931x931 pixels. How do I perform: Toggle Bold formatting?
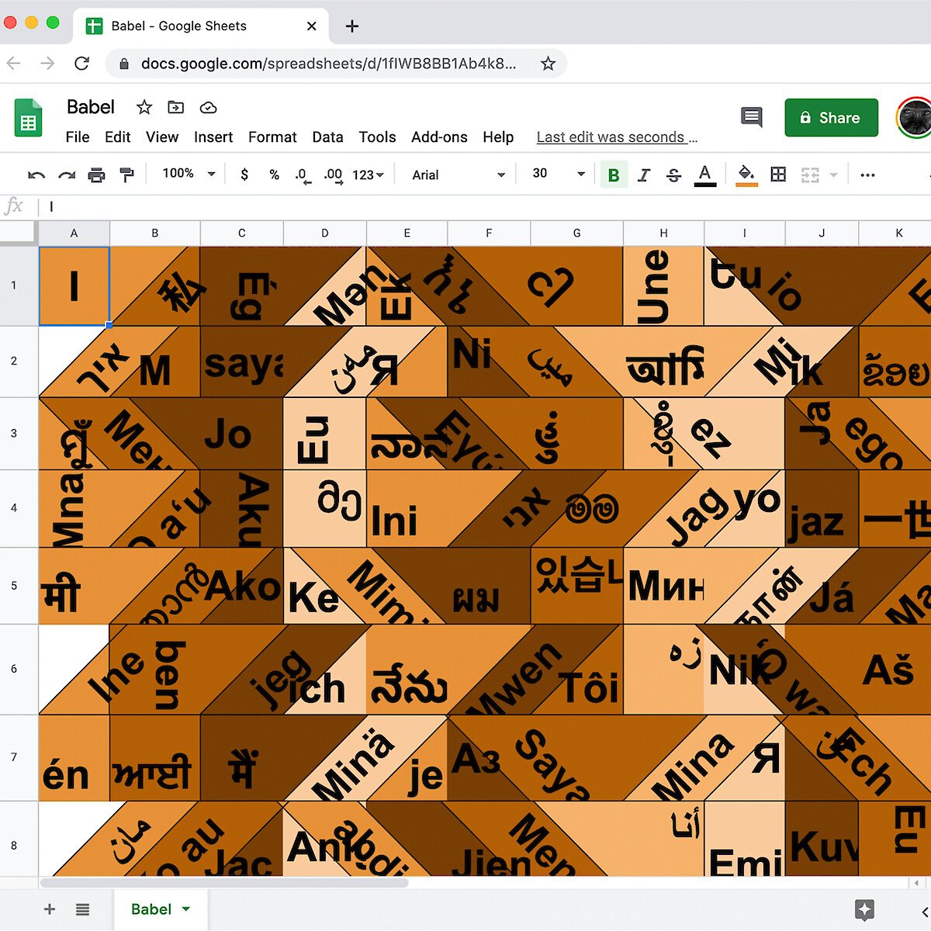click(613, 175)
